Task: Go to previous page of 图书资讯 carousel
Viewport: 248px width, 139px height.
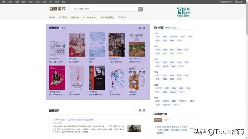Action: coord(140,110)
